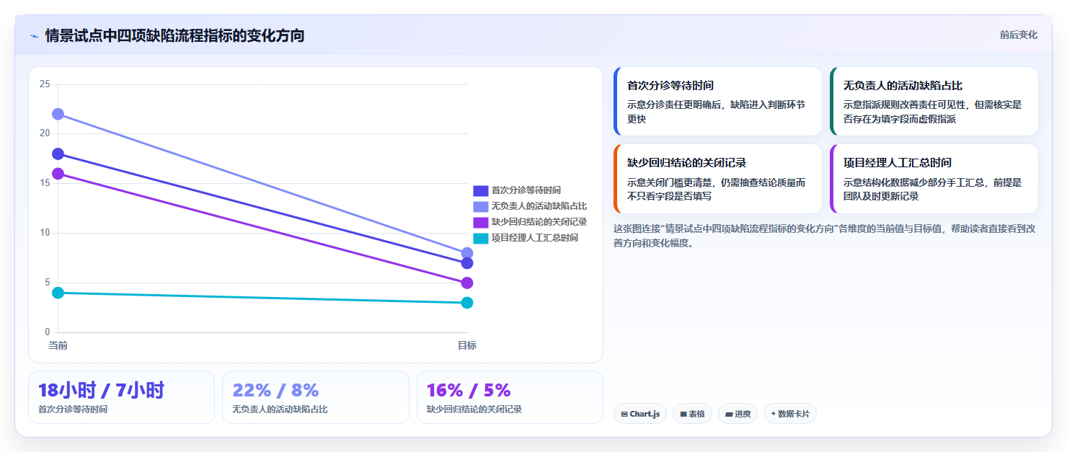Select the Chart.js tag chip
1067x452 pixels.
pyautogui.click(x=640, y=414)
